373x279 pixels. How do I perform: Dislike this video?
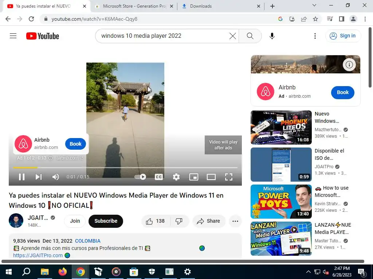click(179, 221)
